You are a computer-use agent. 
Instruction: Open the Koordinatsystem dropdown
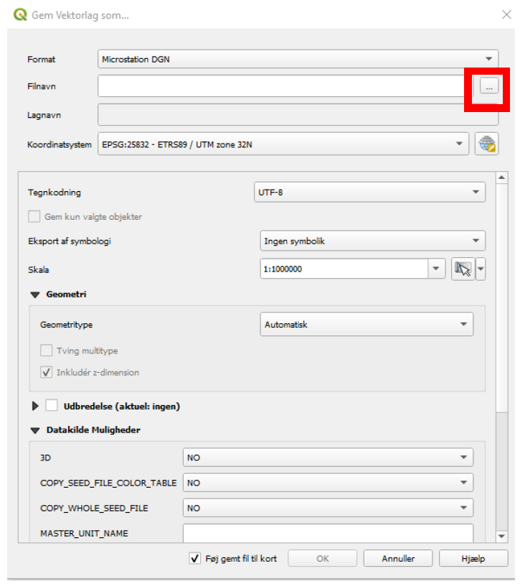283,144
